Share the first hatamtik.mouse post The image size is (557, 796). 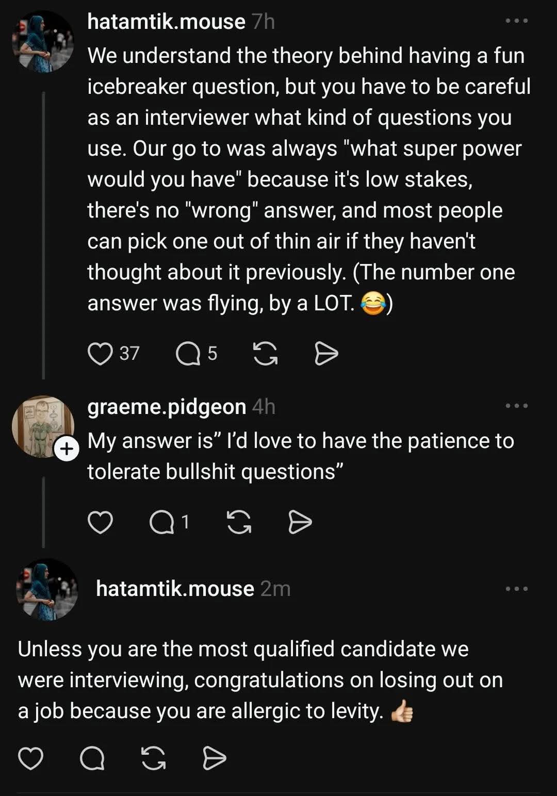[326, 354]
